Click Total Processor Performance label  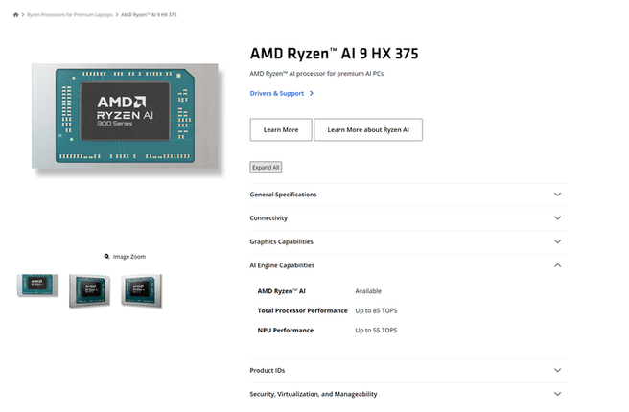[x=302, y=311]
